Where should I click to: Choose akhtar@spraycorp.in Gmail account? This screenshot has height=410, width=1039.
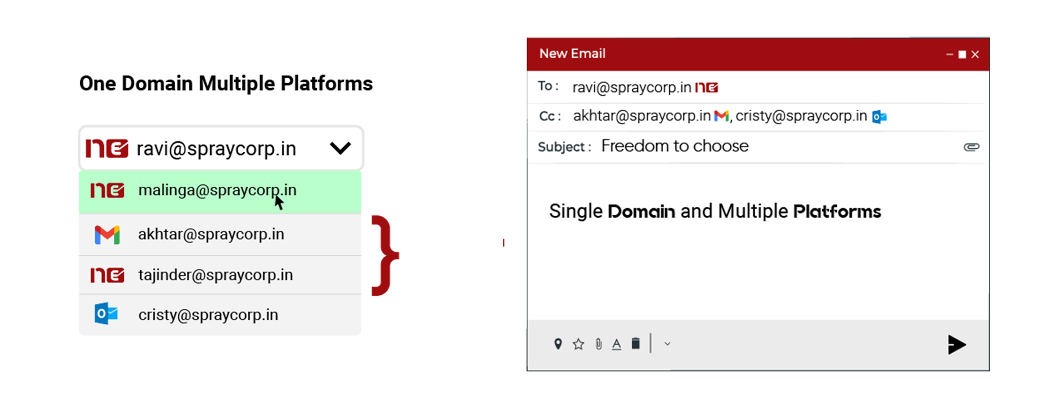211,234
